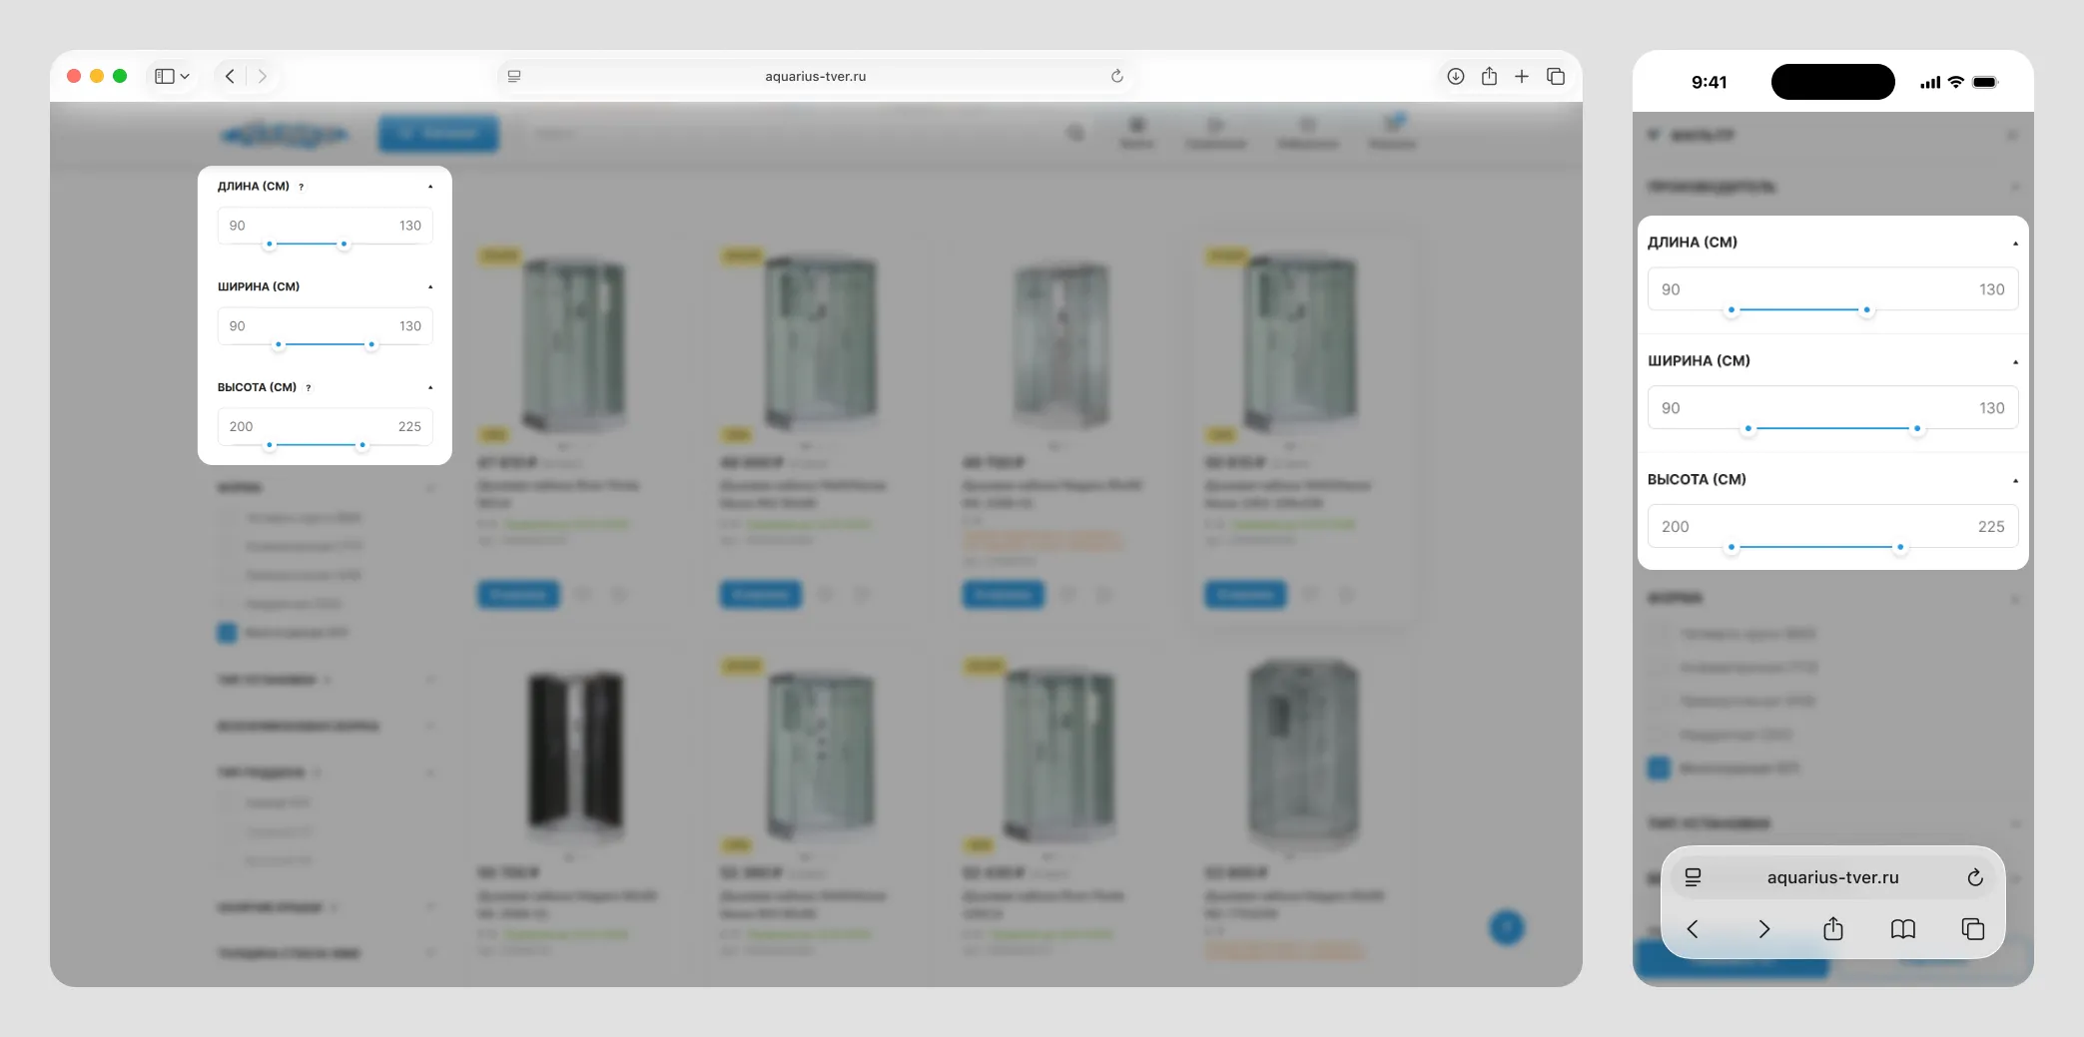Collapse the desktop ДЛИНА (СМ) filter section
Viewport: 2084px width, 1037px height.
click(430, 187)
